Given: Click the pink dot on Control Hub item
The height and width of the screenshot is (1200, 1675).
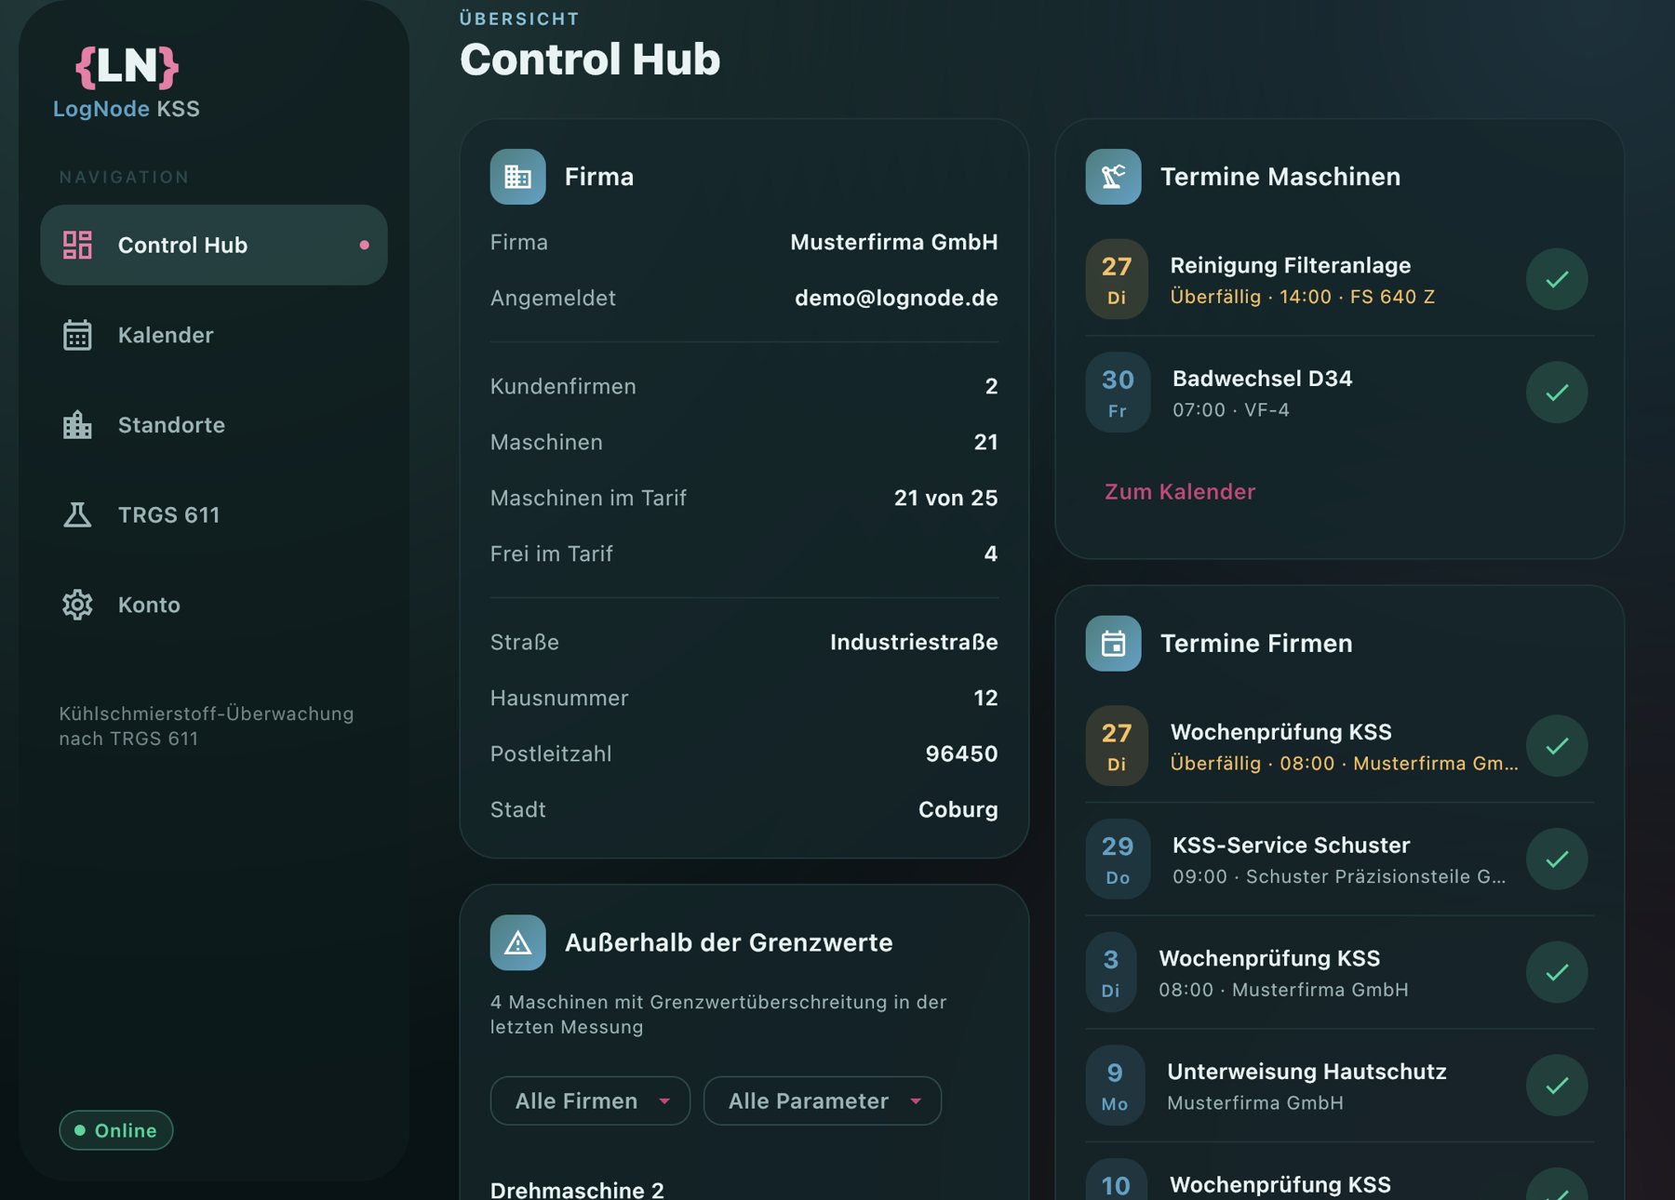Looking at the screenshot, I should (x=364, y=245).
